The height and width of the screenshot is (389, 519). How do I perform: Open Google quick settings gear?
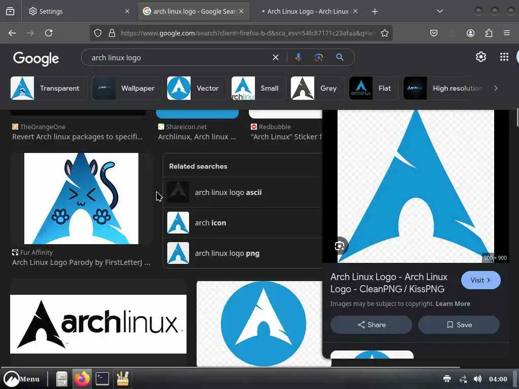click(480, 57)
